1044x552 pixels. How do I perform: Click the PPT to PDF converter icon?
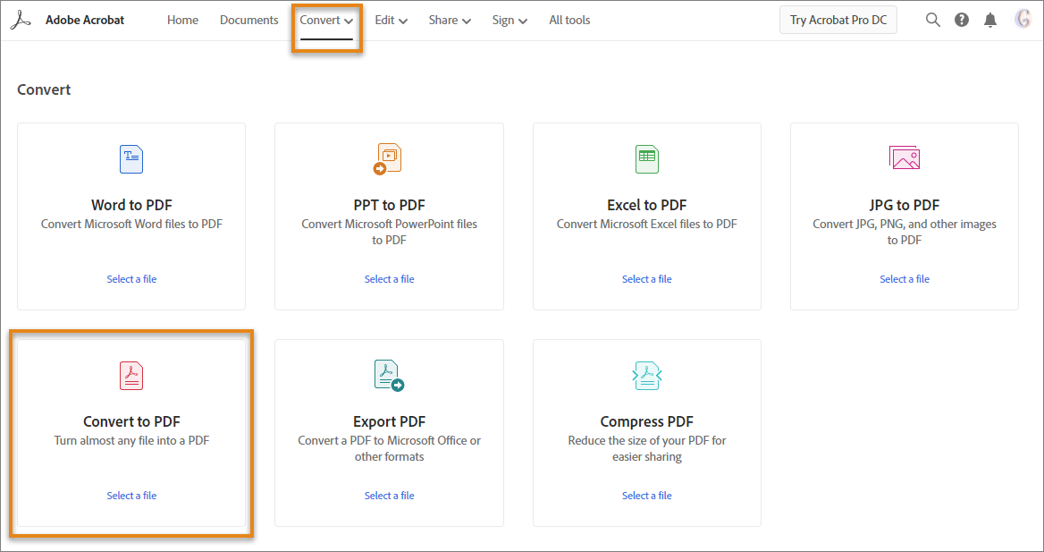pos(388,158)
